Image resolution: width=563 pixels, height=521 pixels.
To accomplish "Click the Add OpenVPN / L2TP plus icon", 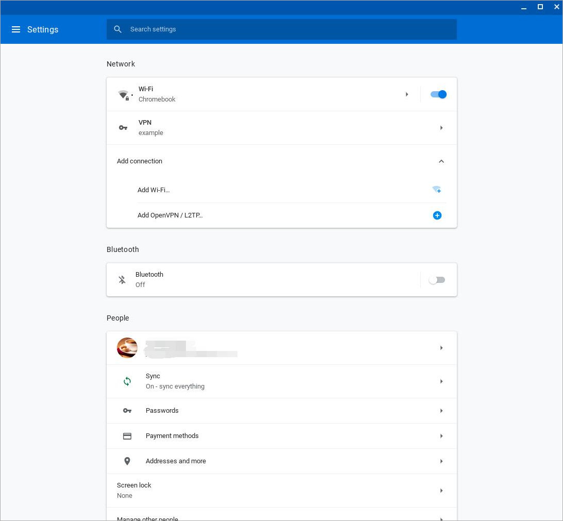I will click(x=437, y=215).
